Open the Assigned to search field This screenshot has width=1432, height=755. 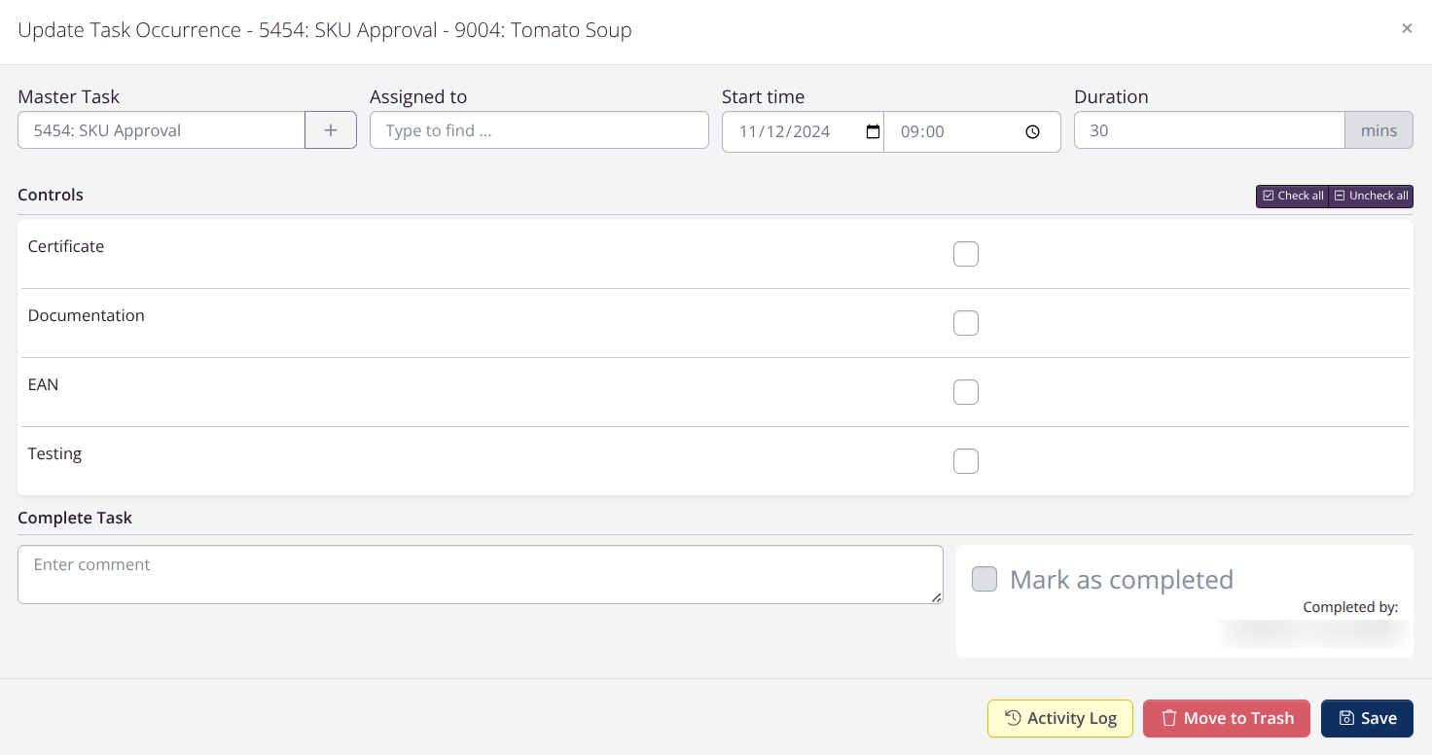pos(539,129)
